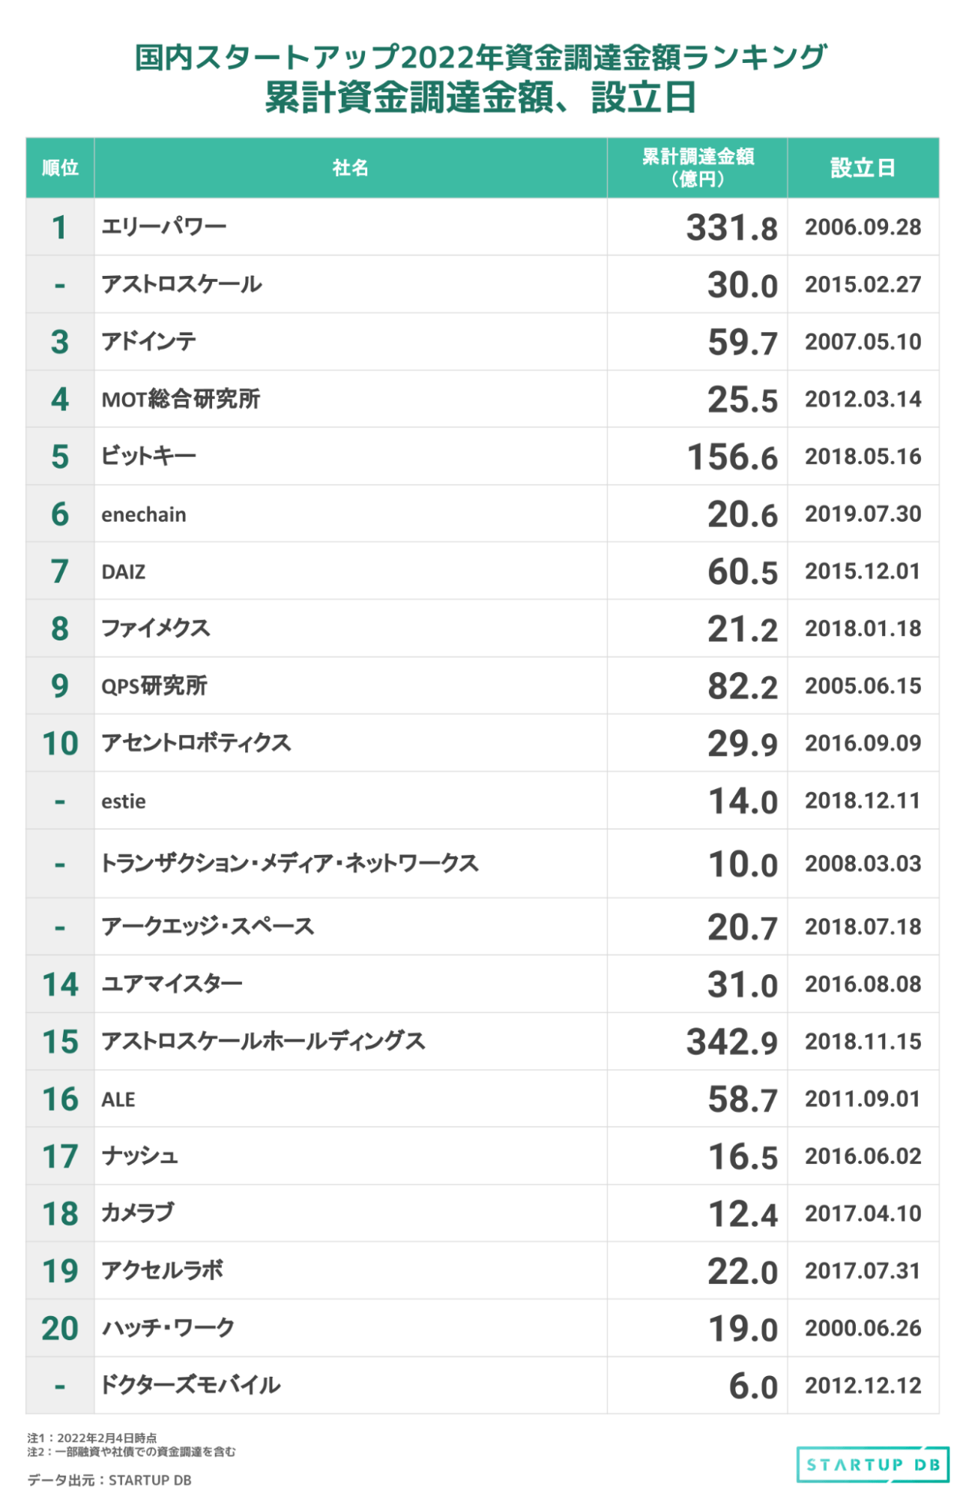Click the 設立日 column header
The image size is (963, 1499).
tap(863, 167)
